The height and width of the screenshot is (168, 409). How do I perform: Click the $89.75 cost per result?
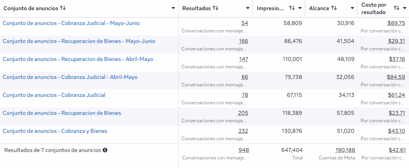[x=396, y=23]
